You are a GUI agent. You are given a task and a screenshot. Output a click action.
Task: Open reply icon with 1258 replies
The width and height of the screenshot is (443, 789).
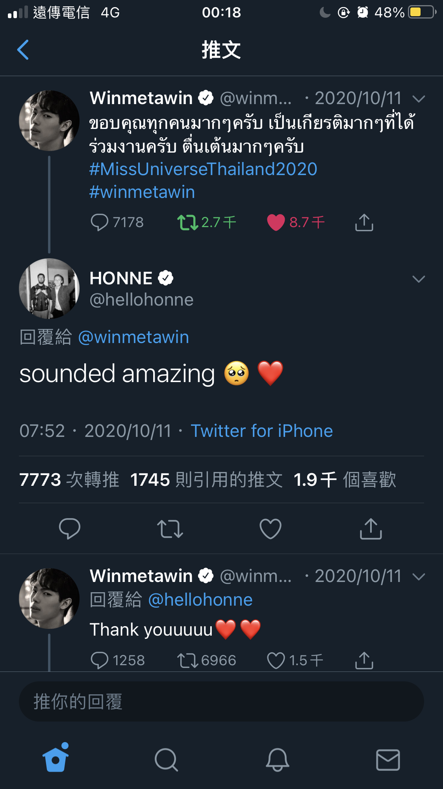(x=99, y=660)
